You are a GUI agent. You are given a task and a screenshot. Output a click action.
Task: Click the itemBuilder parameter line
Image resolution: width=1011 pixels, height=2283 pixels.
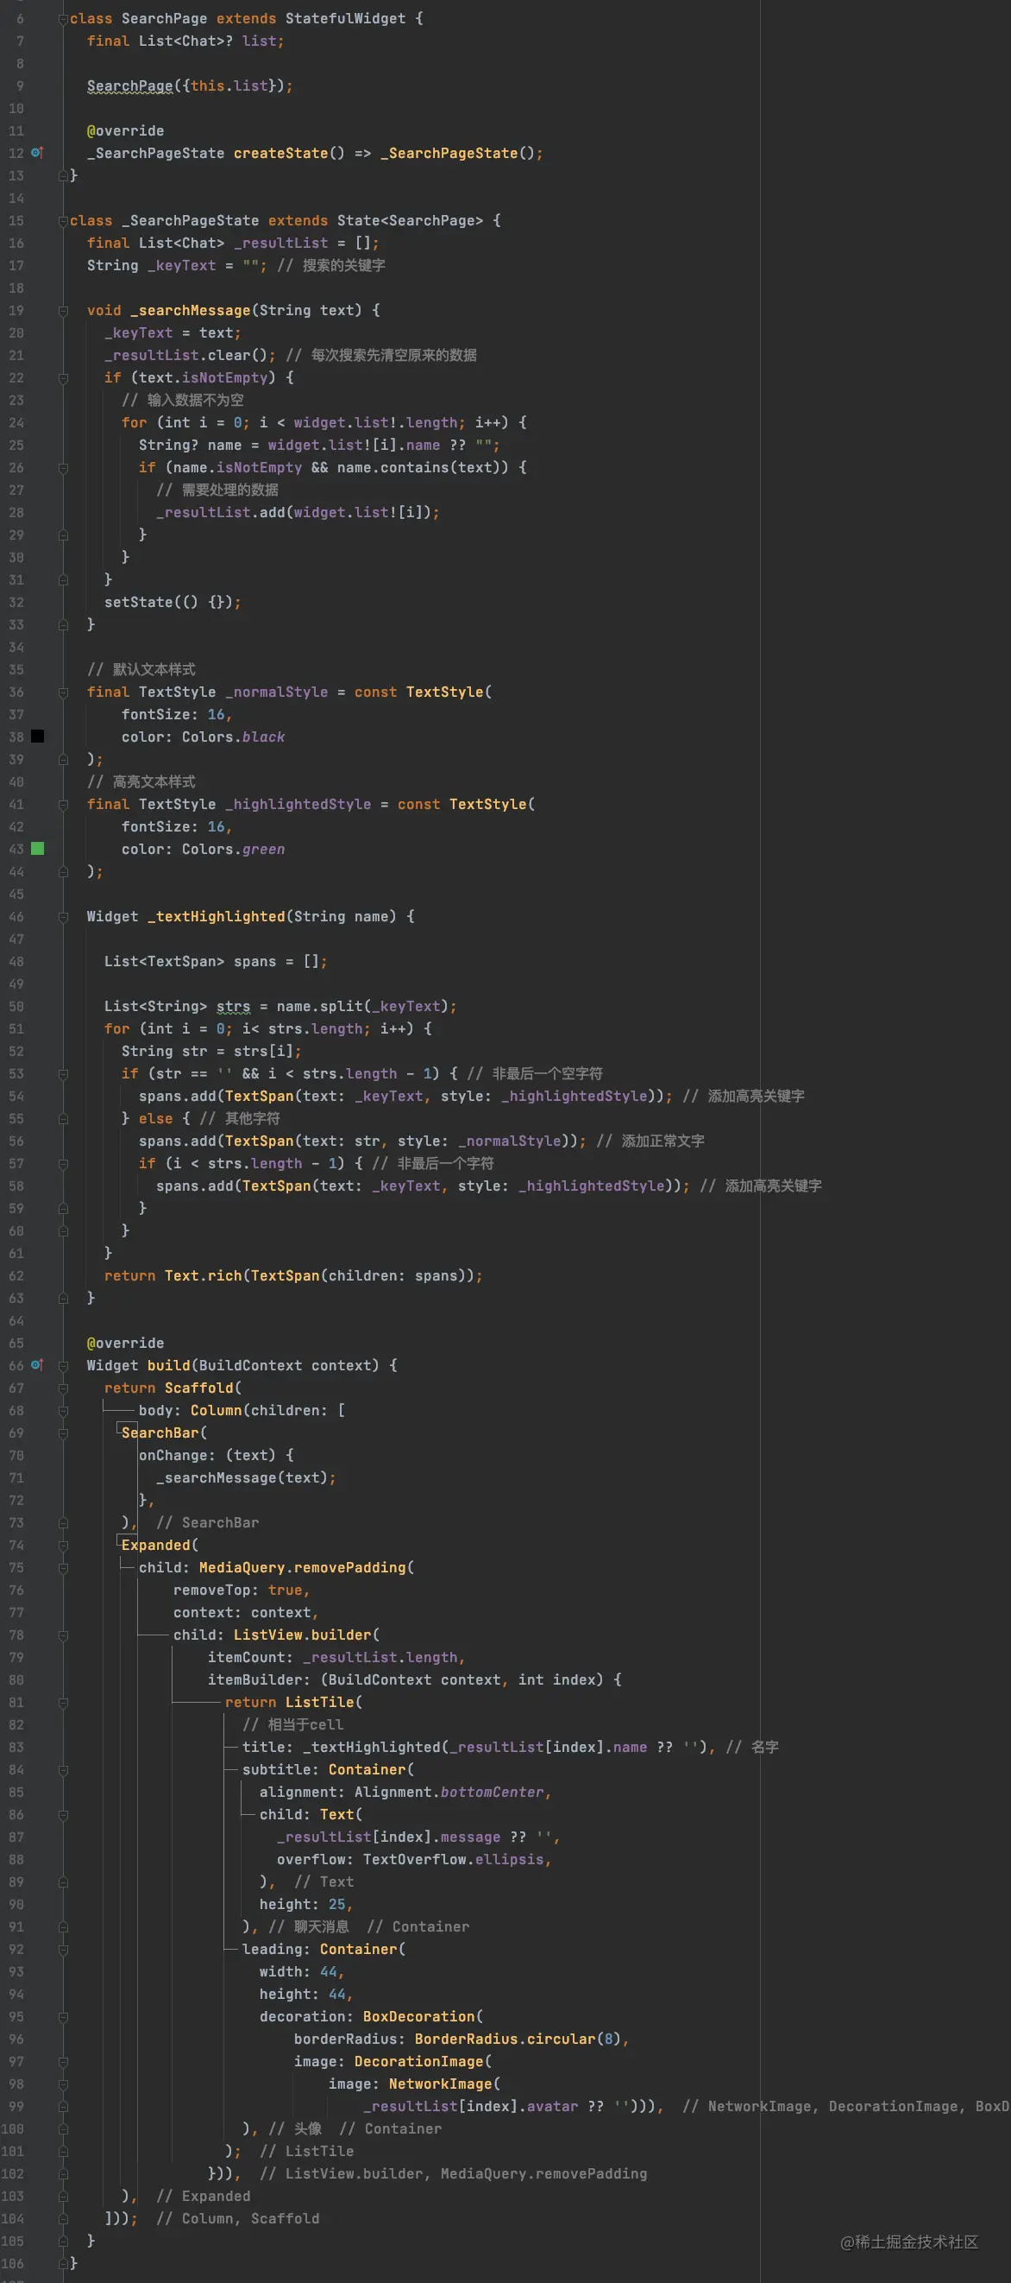[x=414, y=1679]
